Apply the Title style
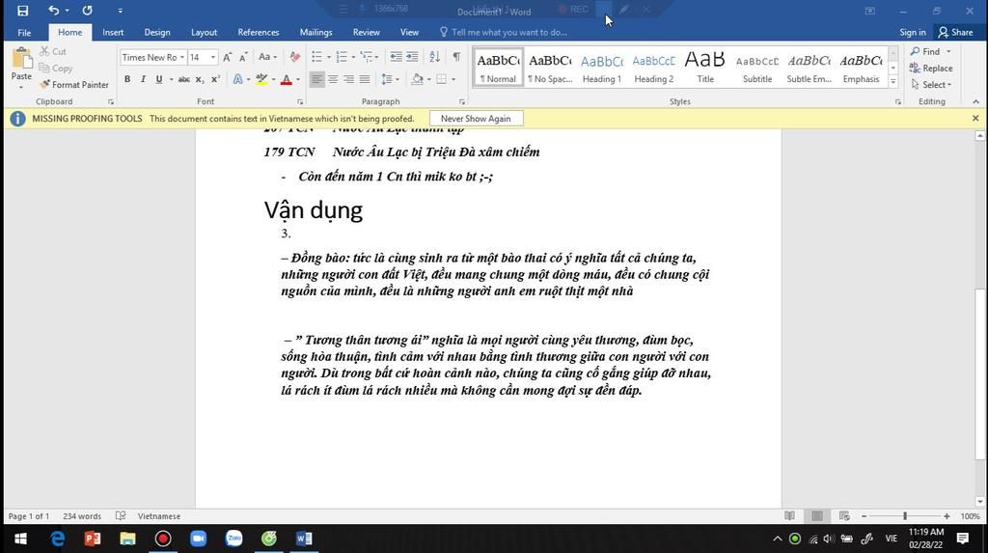The image size is (988, 553). [705, 68]
